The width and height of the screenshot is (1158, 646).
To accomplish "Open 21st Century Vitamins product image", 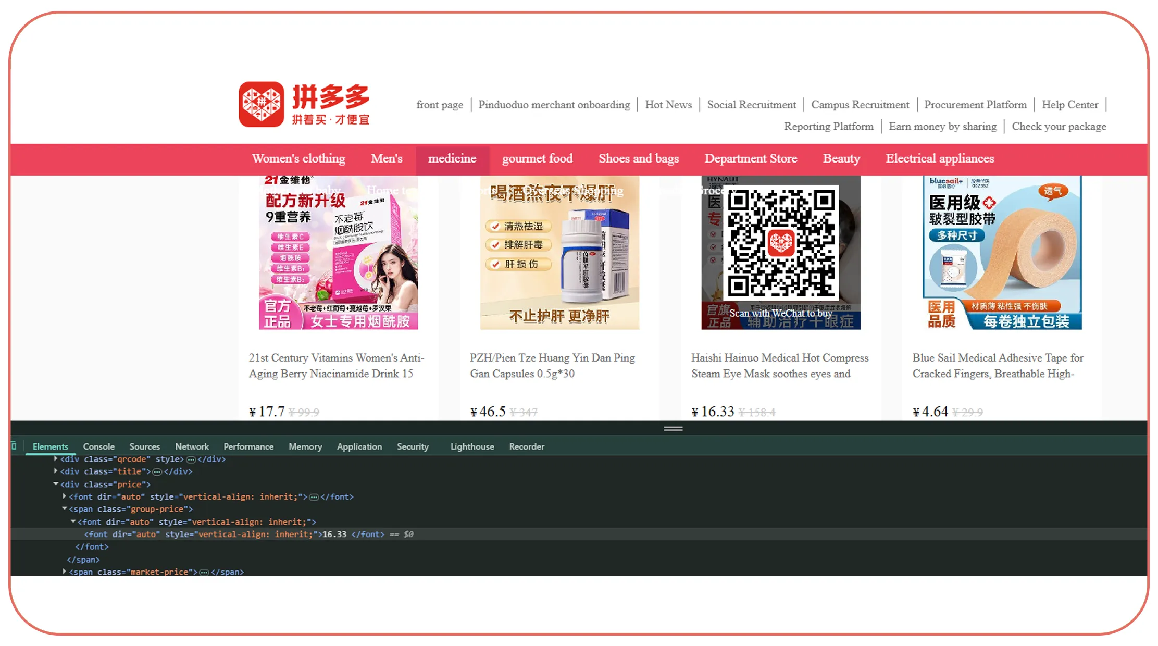I will pyautogui.click(x=338, y=253).
